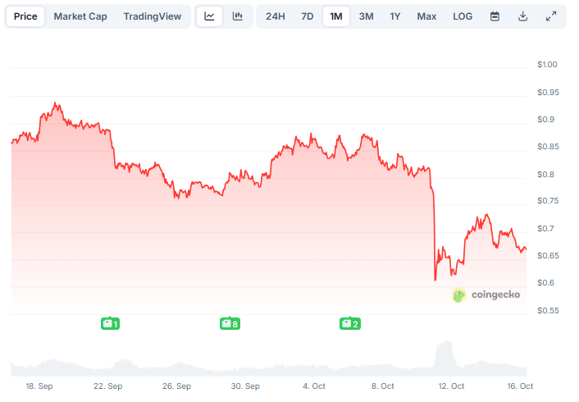Click the volume spike near 12 Oct
The height and width of the screenshot is (402, 579).
[x=443, y=354]
